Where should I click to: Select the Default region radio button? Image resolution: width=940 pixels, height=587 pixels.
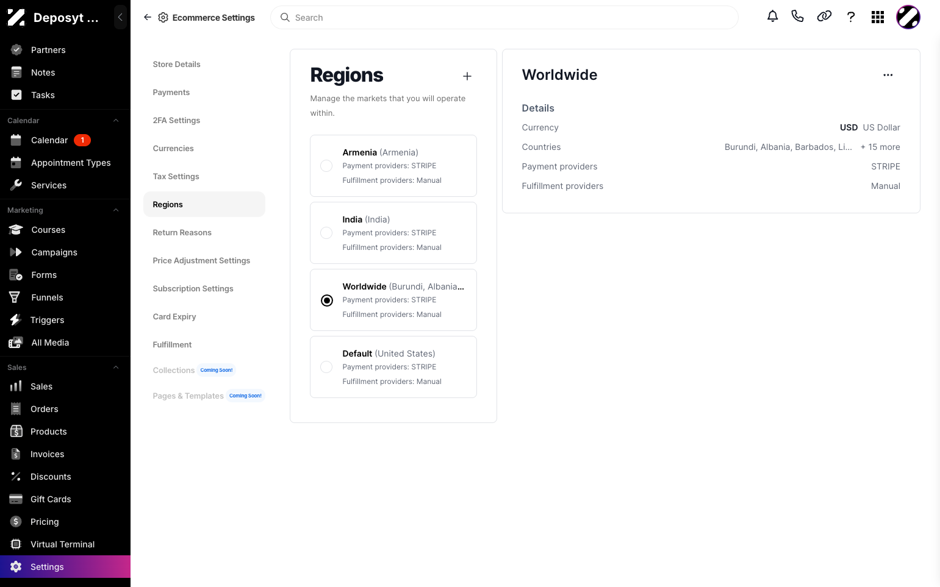(327, 367)
